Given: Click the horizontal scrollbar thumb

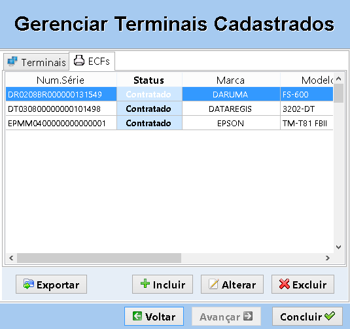Looking at the screenshot, I should point(99,258).
